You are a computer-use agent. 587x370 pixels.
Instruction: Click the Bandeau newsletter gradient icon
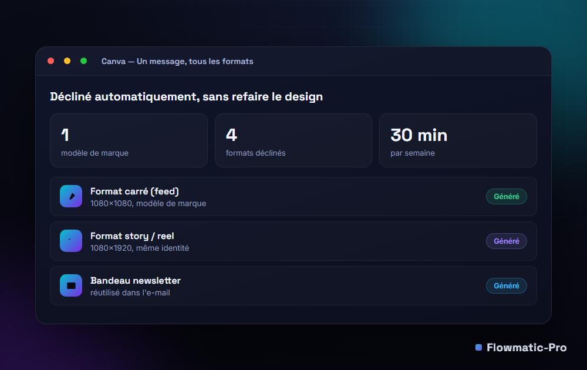coord(71,285)
